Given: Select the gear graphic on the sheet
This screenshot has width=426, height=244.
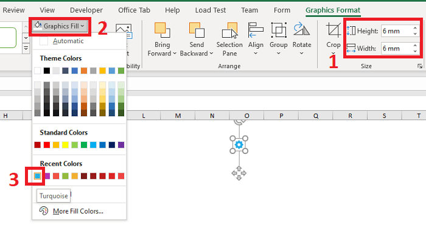Looking at the screenshot, I should click(239, 145).
